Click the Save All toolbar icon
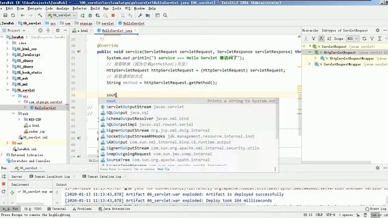Screen dimensions: 388x218 tap(5, 15)
